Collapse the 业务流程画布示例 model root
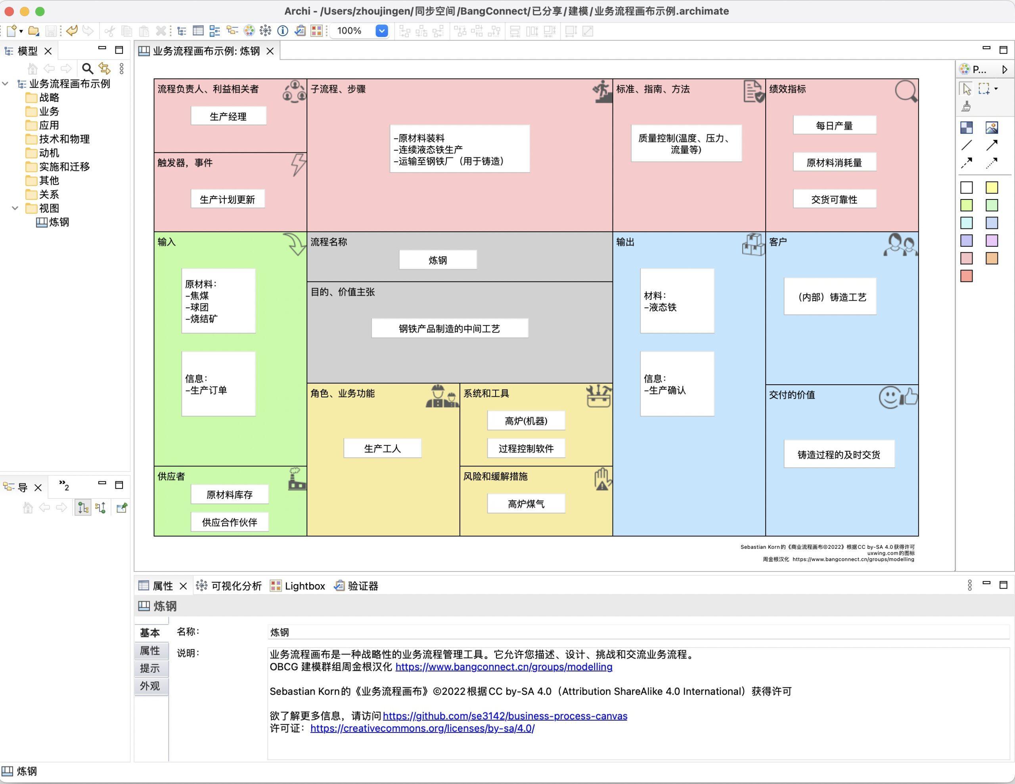 [x=6, y=84]
